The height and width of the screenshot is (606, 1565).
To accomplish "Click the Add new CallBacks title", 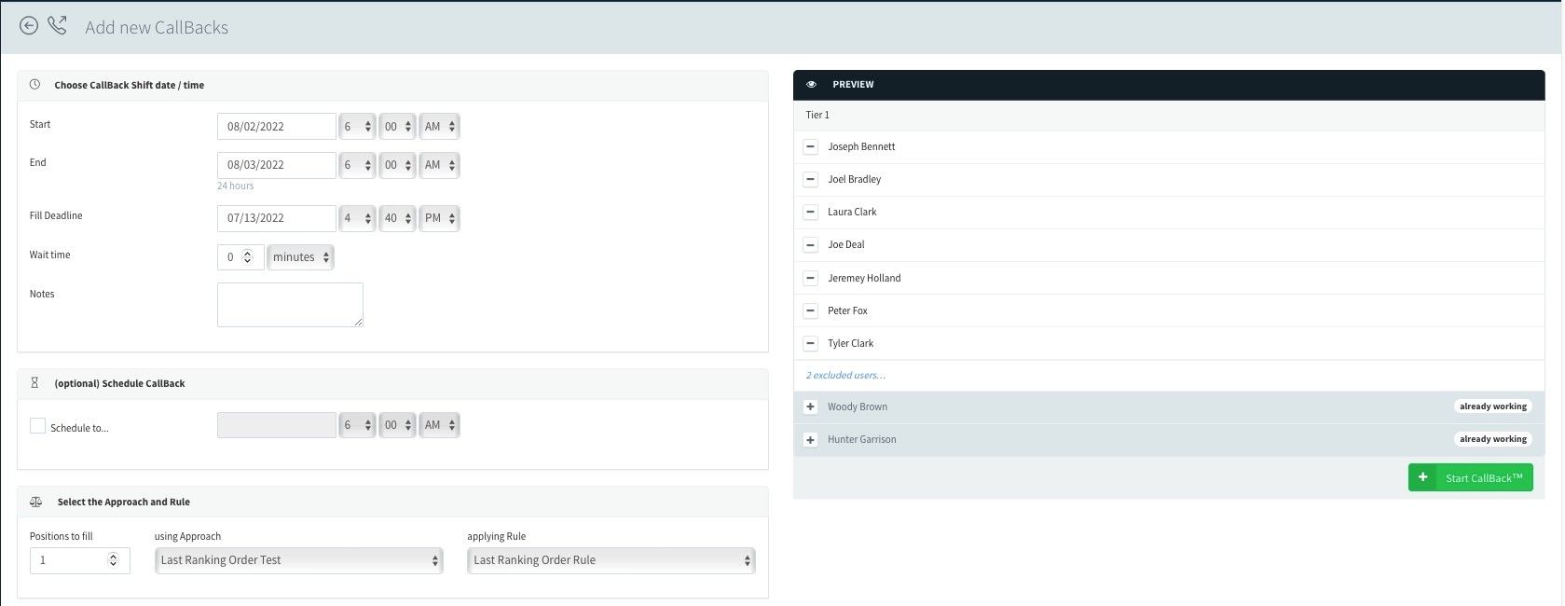I will tap(157, 27).
